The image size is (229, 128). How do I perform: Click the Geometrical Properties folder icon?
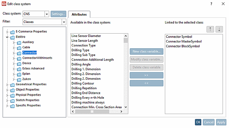pos(13,85)
